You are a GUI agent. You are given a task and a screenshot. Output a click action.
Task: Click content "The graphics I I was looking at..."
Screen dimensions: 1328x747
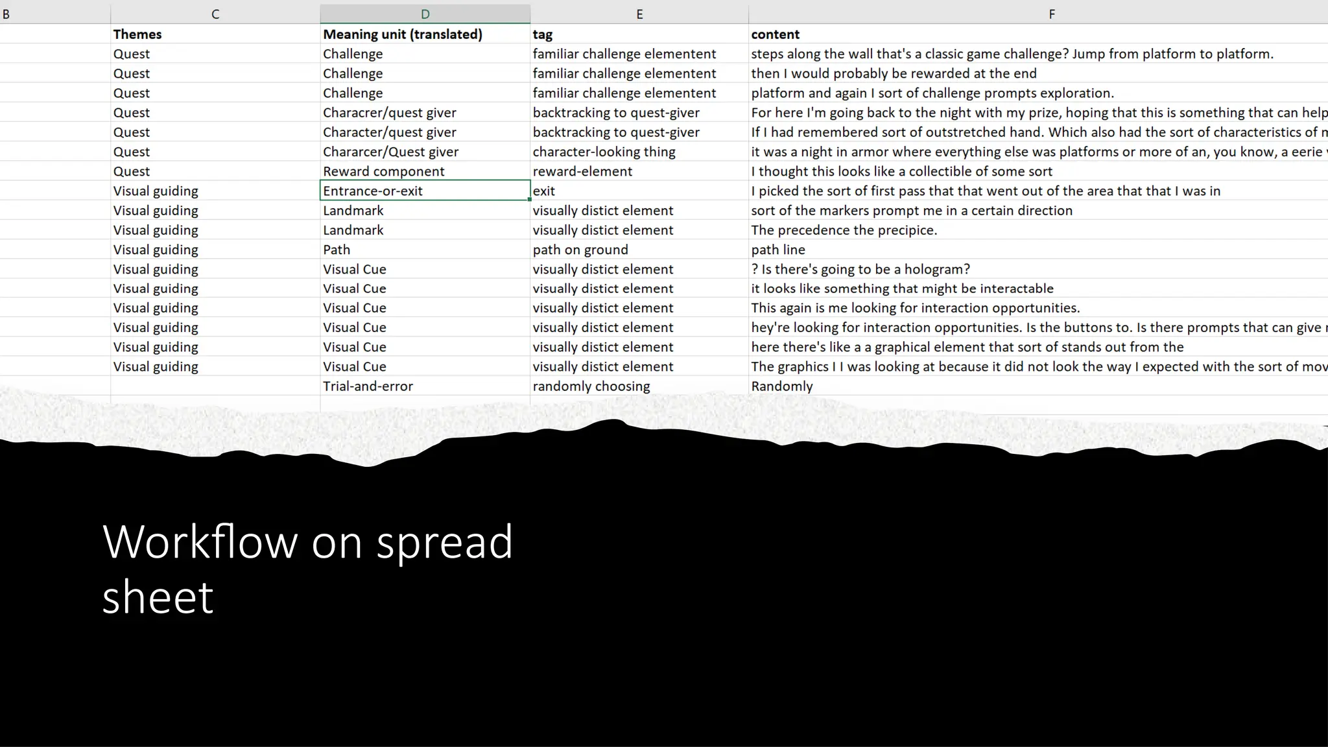tap(1038, 366)
